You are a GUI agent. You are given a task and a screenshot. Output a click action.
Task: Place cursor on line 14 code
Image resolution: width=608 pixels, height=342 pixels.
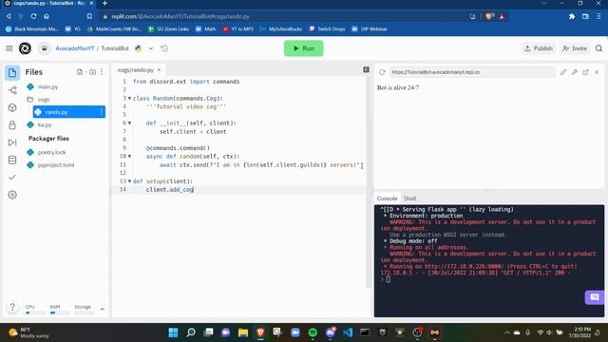click(170, 190)
